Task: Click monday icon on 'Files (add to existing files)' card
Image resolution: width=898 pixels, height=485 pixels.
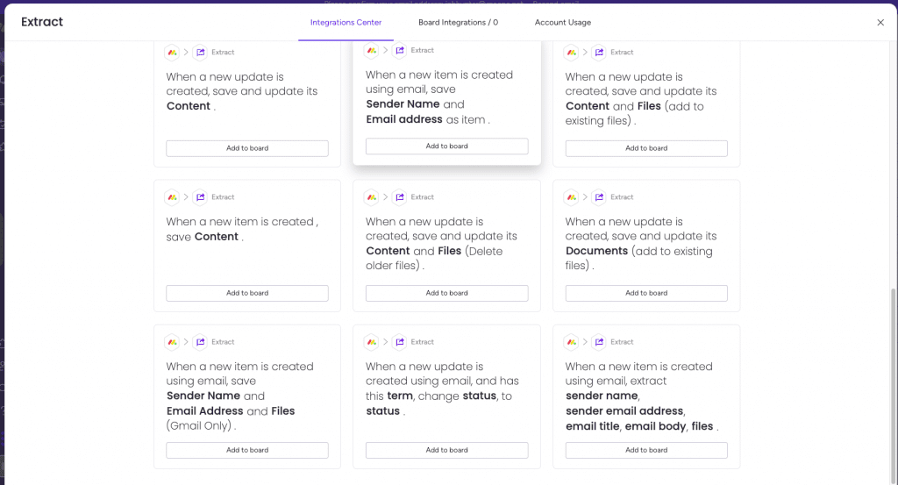Action: tap(572, 52)
